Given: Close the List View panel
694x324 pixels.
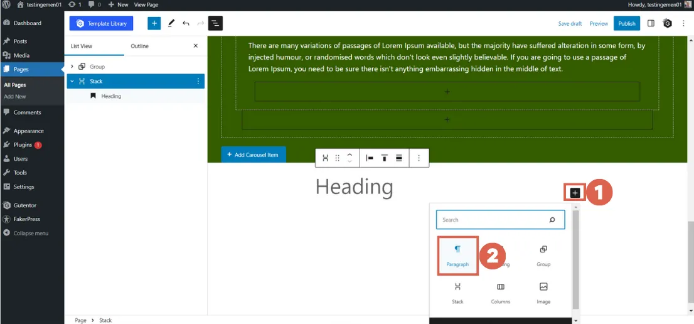Looking at the screenshot, I should pos(196,46).
